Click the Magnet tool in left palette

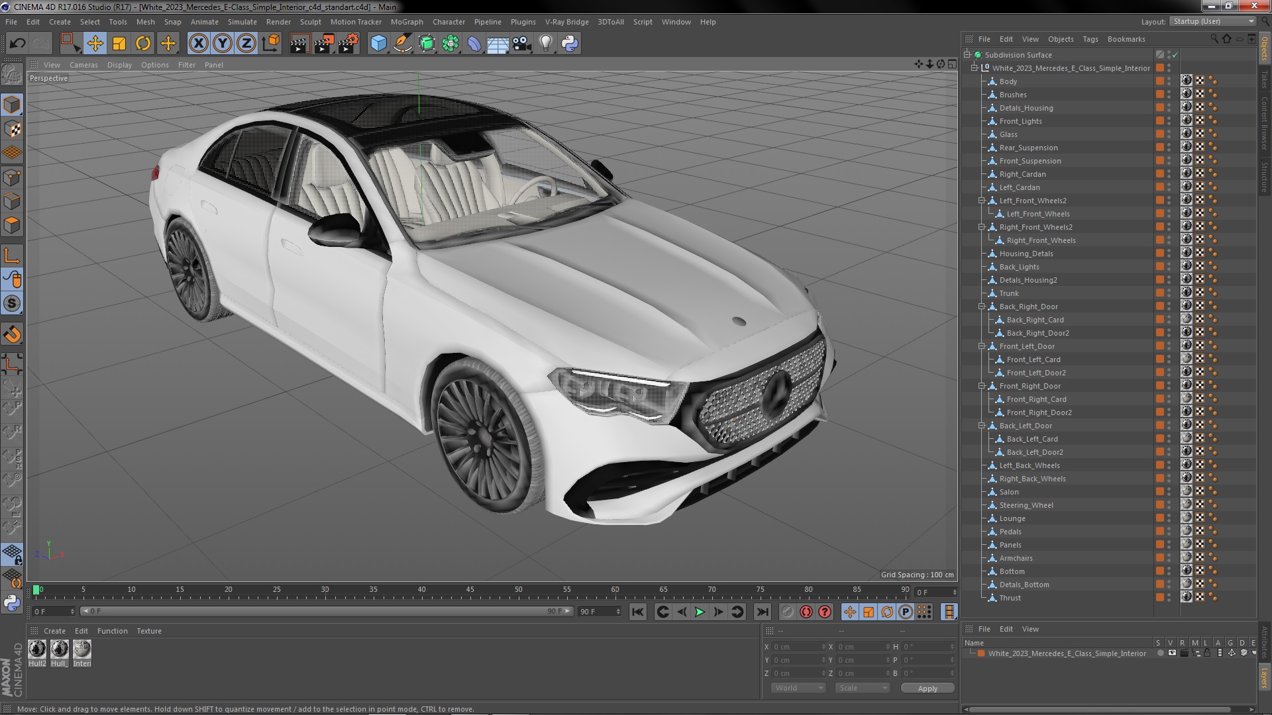point(12,334)
